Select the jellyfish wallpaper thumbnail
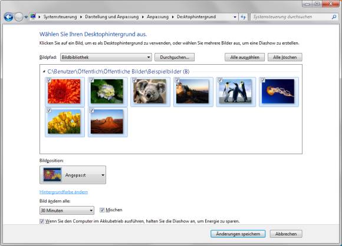342x246 pixels. [x=278, y=91]
